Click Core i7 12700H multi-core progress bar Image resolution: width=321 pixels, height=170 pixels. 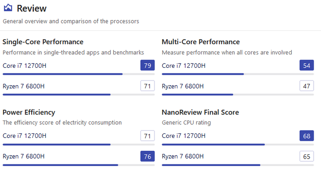click(238, 74)
